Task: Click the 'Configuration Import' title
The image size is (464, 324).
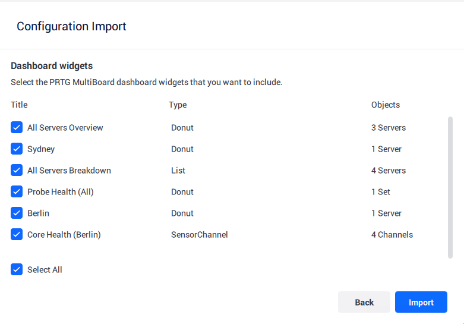Action: point(71,26)
